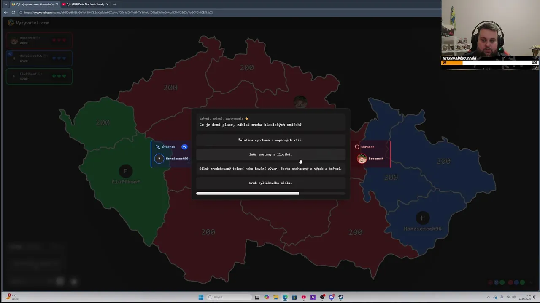Switch to the Vyzyvatel.com browser tab

pos(35,4)
